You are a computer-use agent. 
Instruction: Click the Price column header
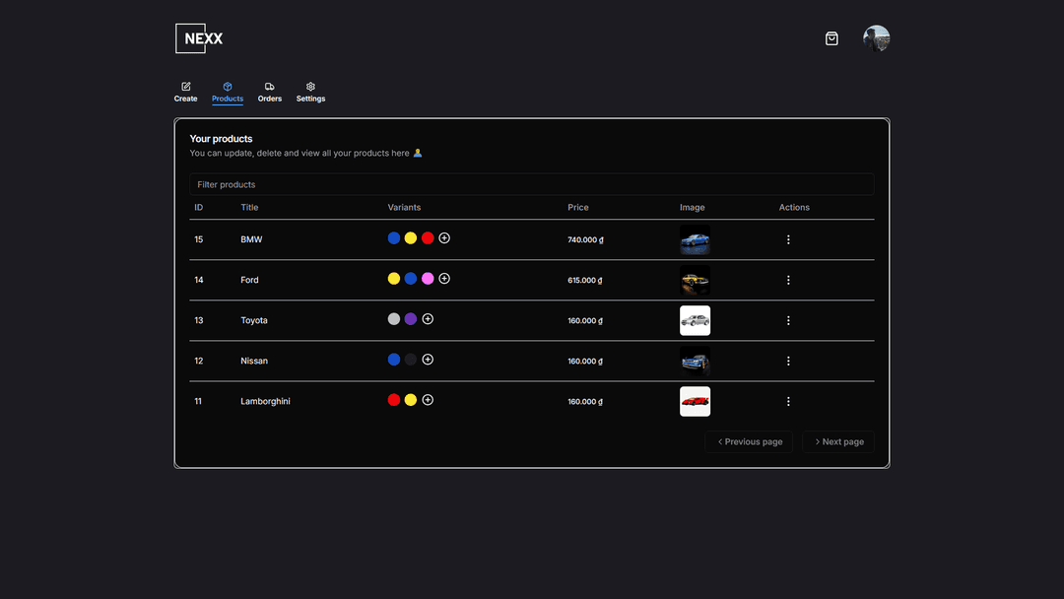click(578, 208)
